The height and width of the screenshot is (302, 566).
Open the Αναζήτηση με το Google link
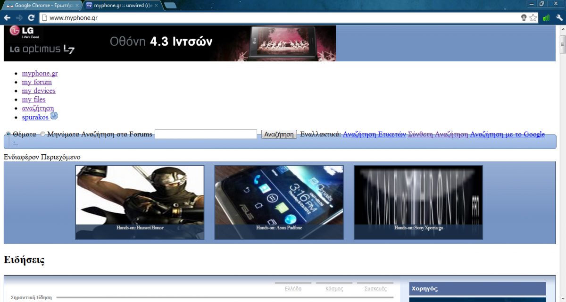tap(508, 134)
